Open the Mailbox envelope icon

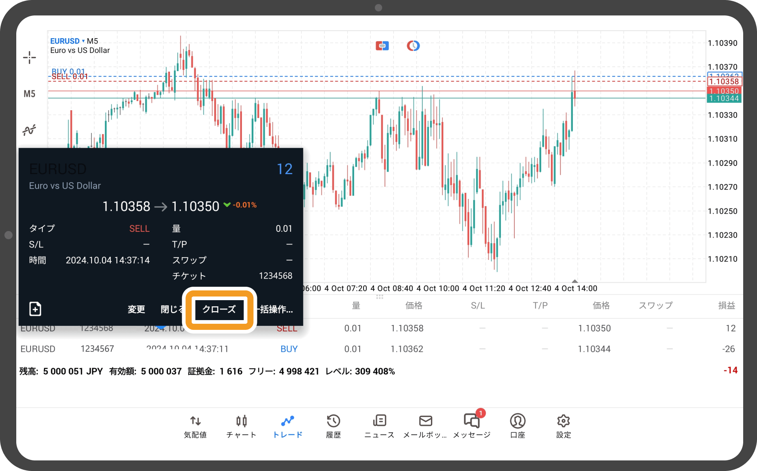425,425
